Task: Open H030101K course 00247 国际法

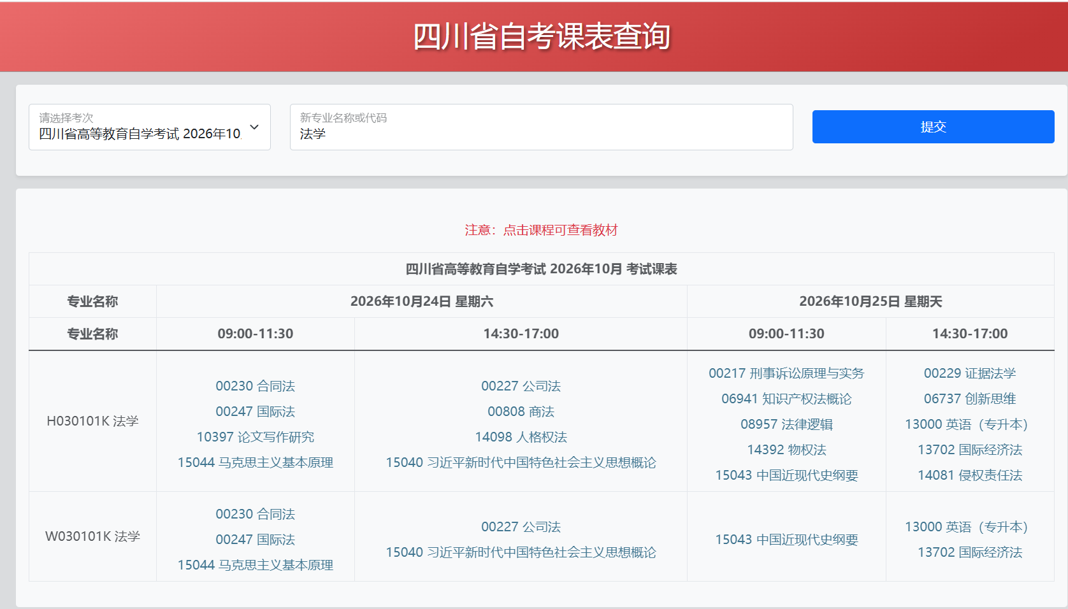Action: pos(256,412)
